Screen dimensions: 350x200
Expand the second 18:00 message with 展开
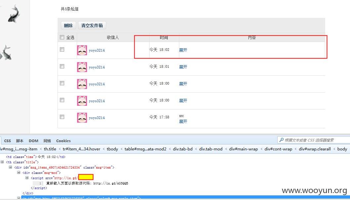tap(183, 100)
